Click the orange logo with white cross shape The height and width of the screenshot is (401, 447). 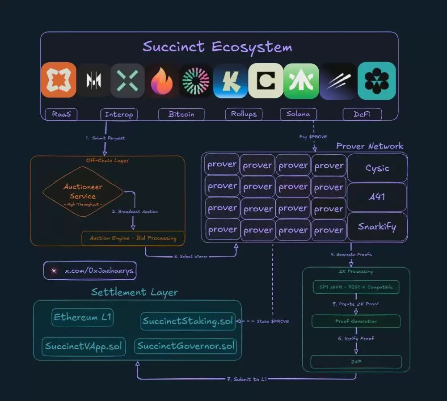click(59, 80)
